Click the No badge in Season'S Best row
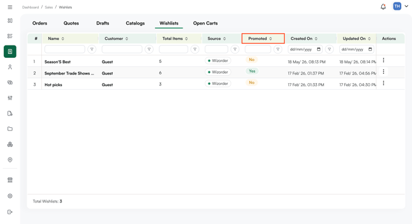The image size is (412, 224). pyautogui.click(x=252, y=60)
